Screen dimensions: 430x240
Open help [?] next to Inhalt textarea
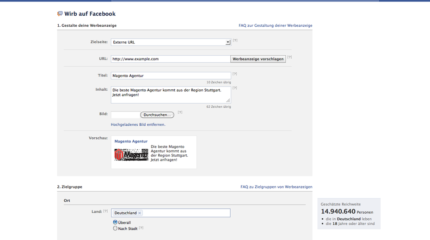(235, 88)
